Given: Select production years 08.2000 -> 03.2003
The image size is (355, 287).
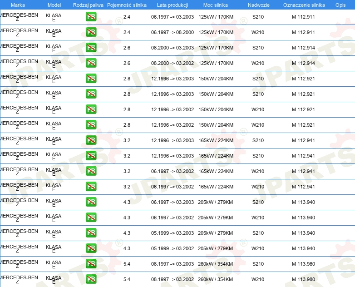Looking at the screenshot, I should (x=173, y=48).
